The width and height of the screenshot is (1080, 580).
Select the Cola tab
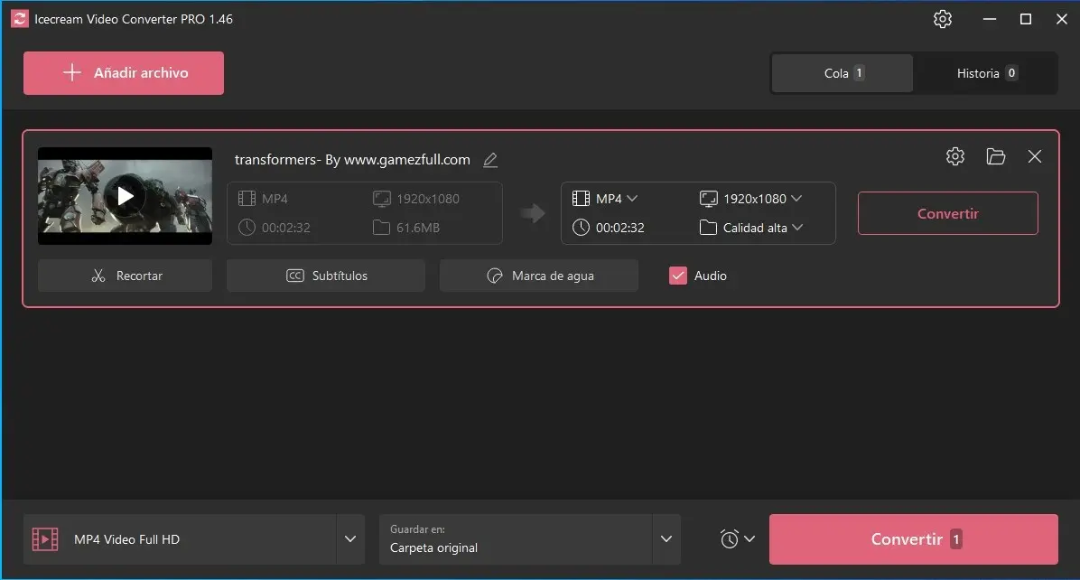click(x=842, y=73)
